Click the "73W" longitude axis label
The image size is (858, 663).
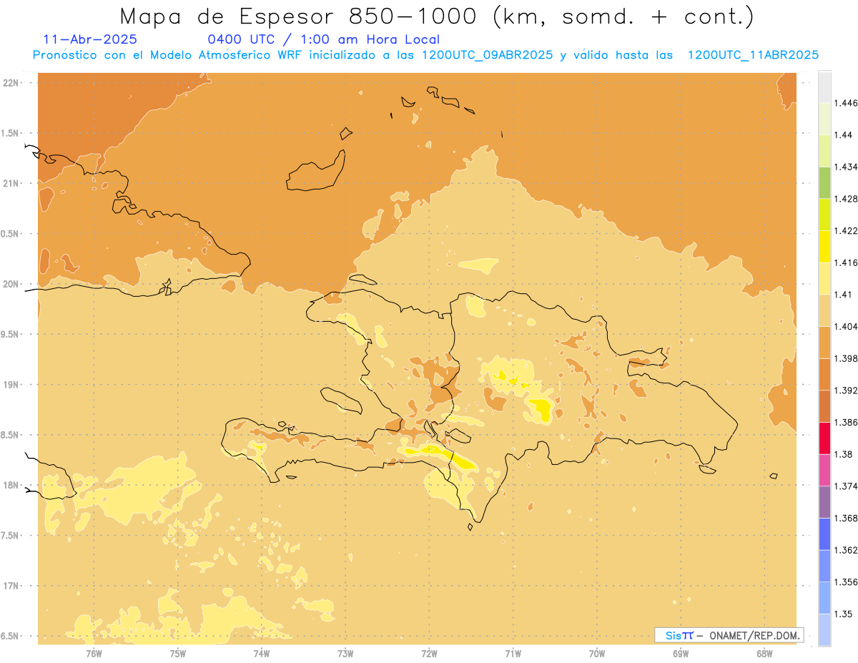point(345,653)
